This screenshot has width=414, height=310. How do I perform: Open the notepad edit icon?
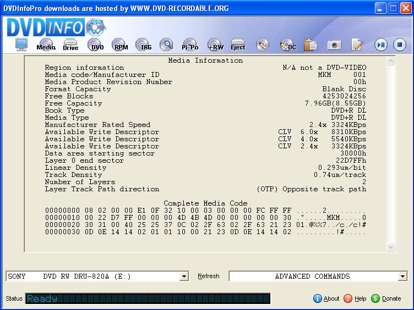coord(357,45)
